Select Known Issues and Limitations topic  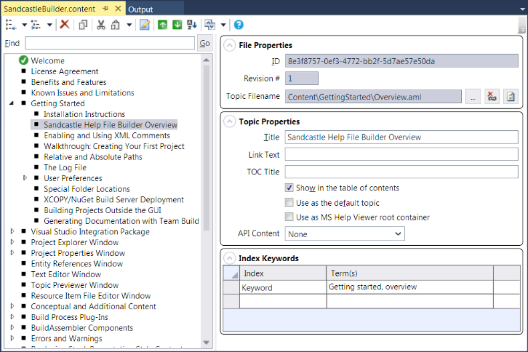tap(82, 93)
